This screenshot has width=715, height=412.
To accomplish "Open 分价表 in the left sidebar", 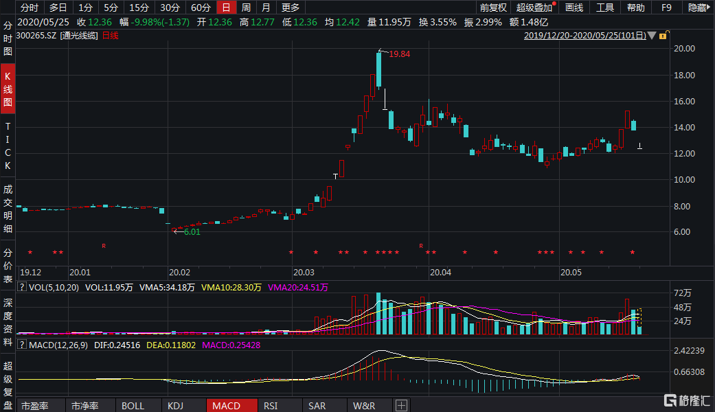I will 8,266.
